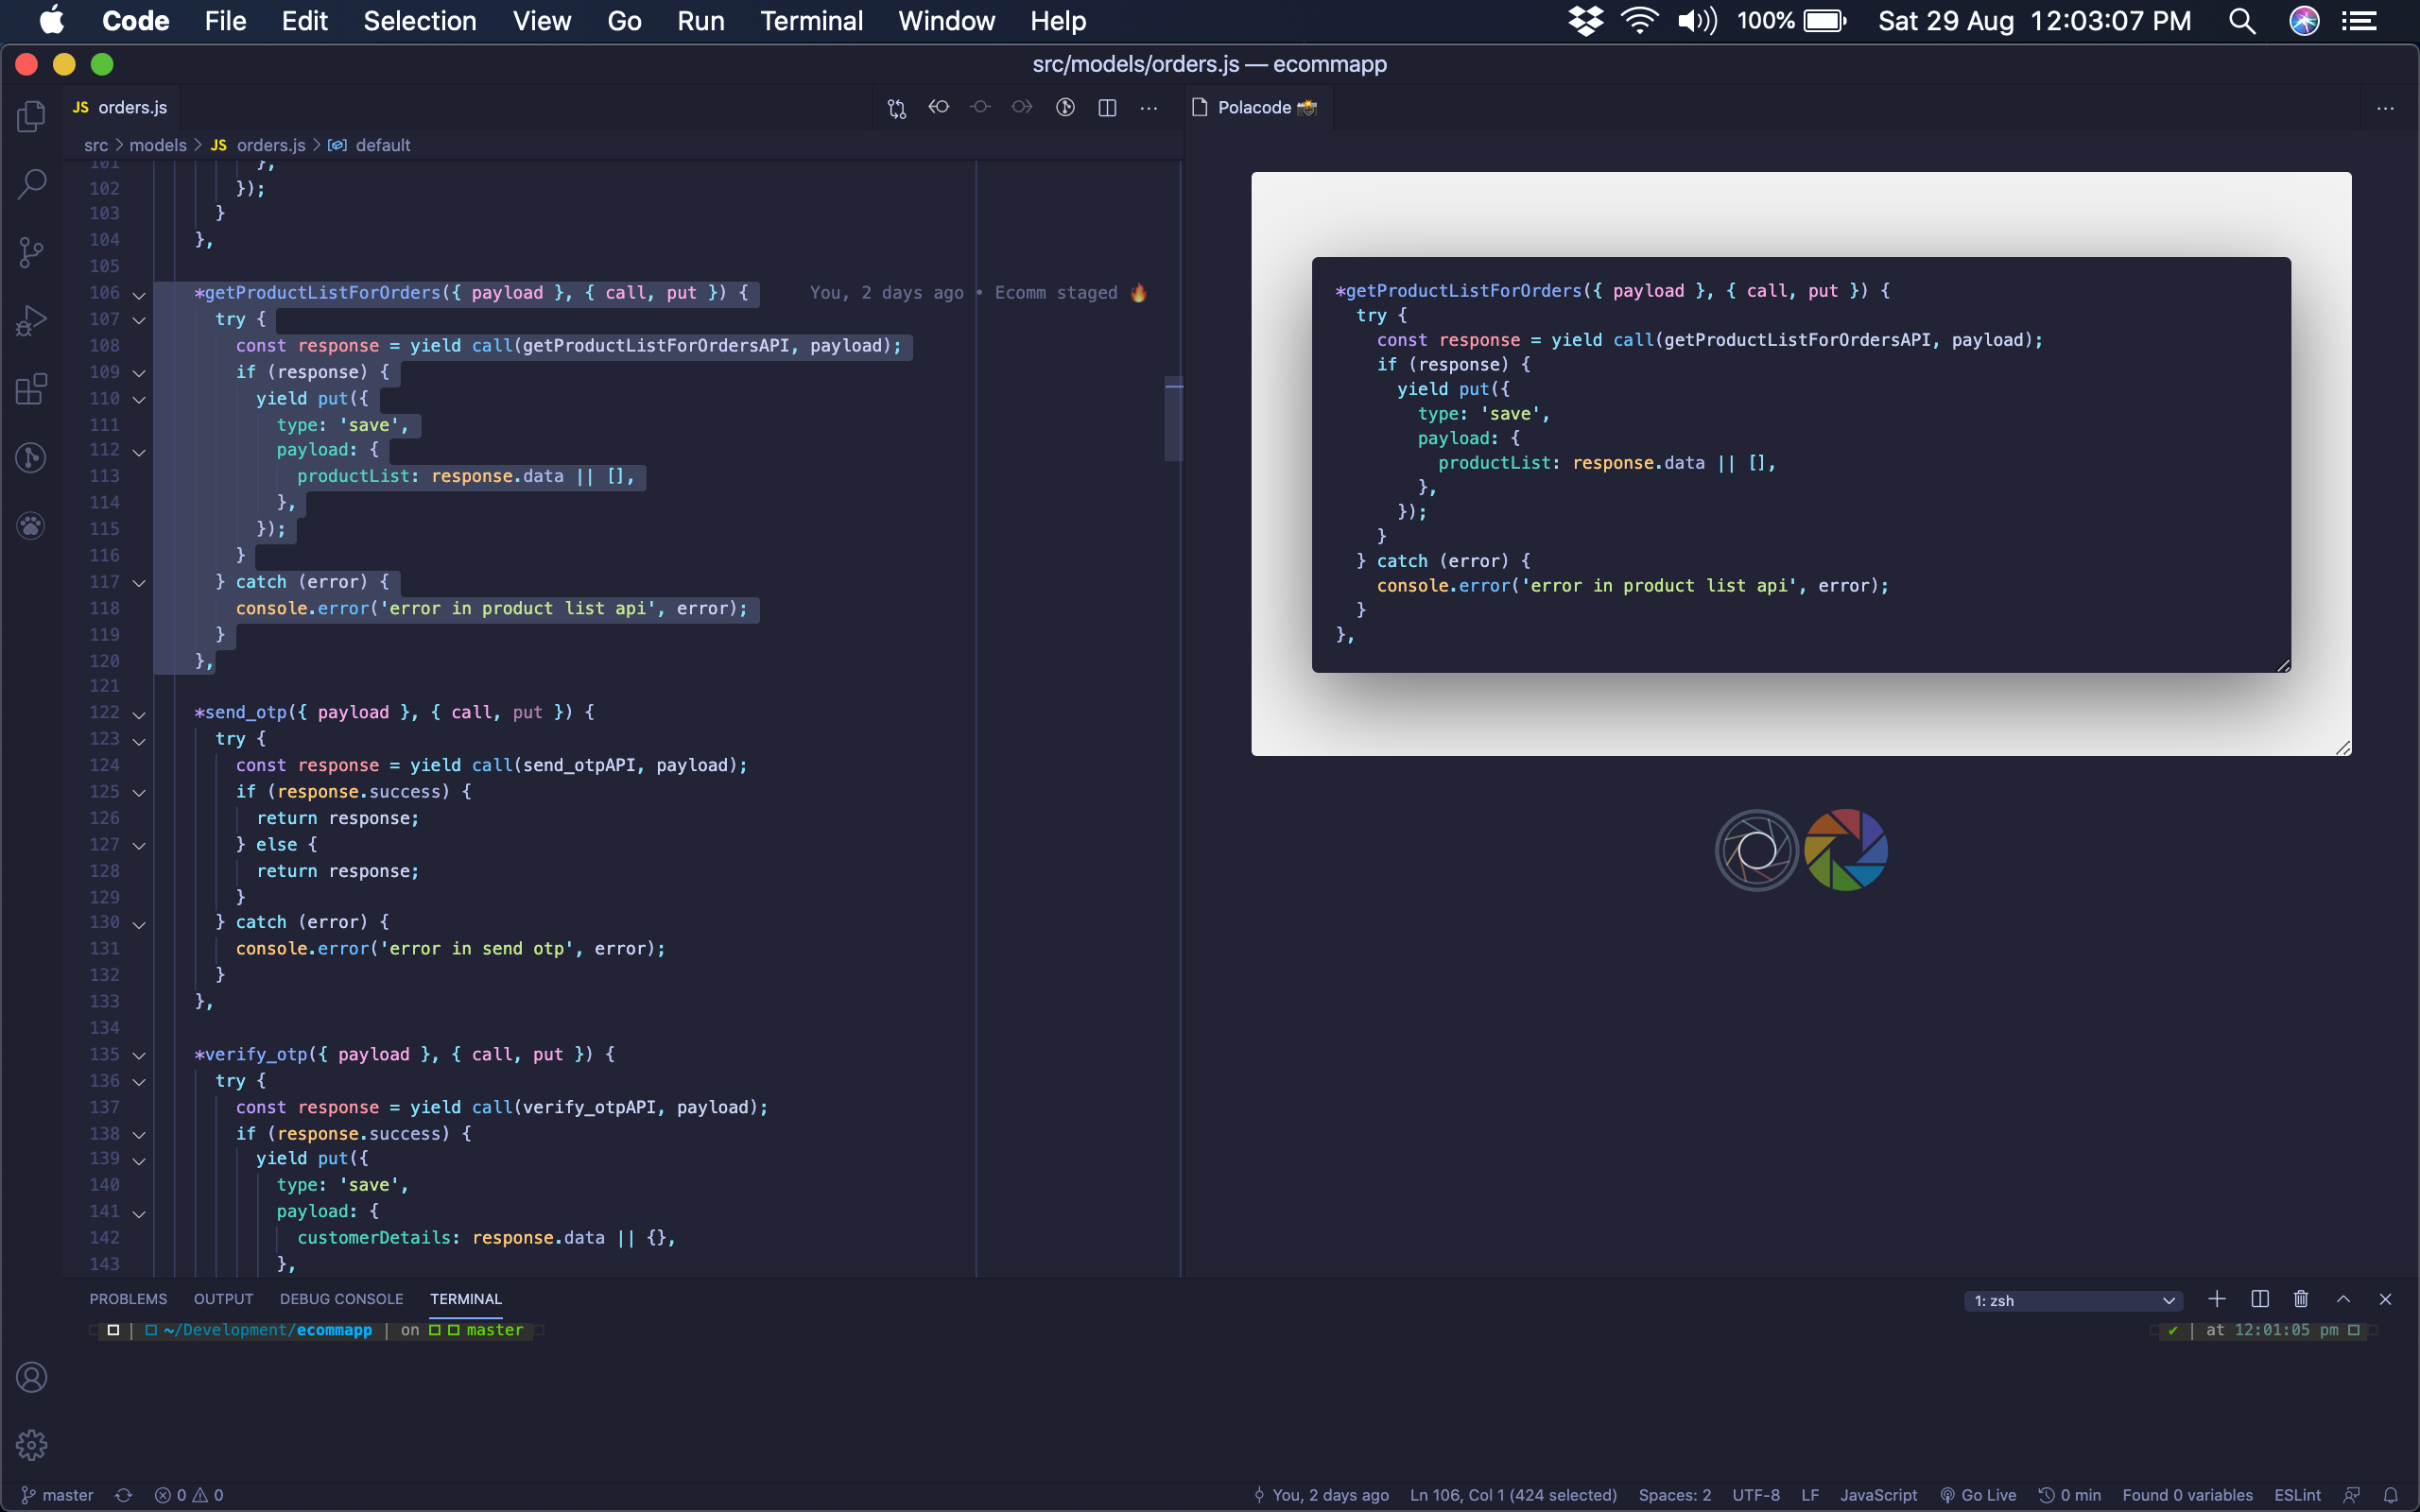Collapse fold at line 106
This screenshot has height=1512, width=2420.
click(139, 294)
